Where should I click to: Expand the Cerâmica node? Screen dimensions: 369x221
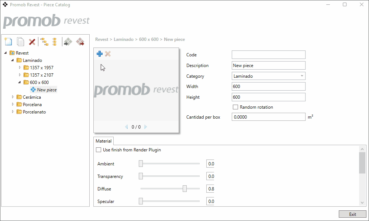tap(13, 97)
